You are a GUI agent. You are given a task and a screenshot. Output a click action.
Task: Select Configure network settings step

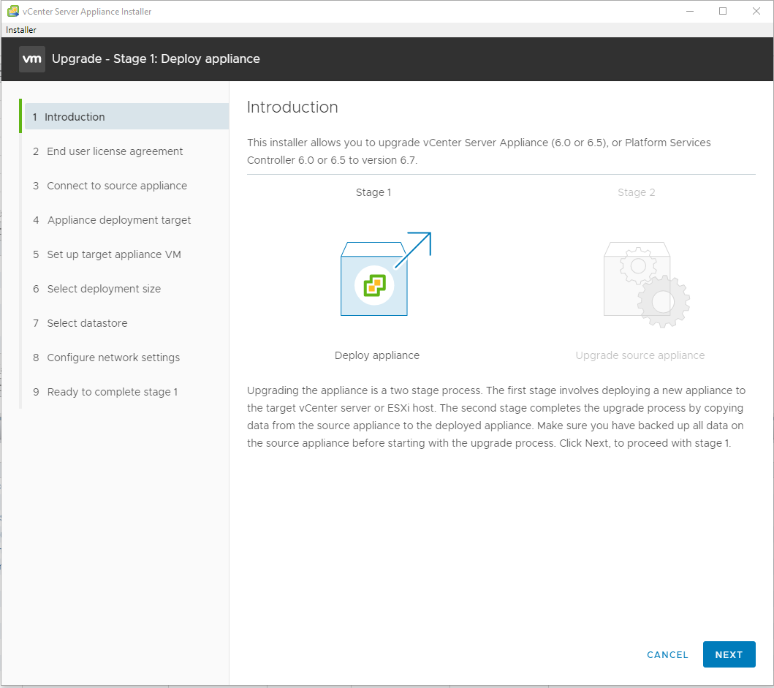click(x=113, y=358)
